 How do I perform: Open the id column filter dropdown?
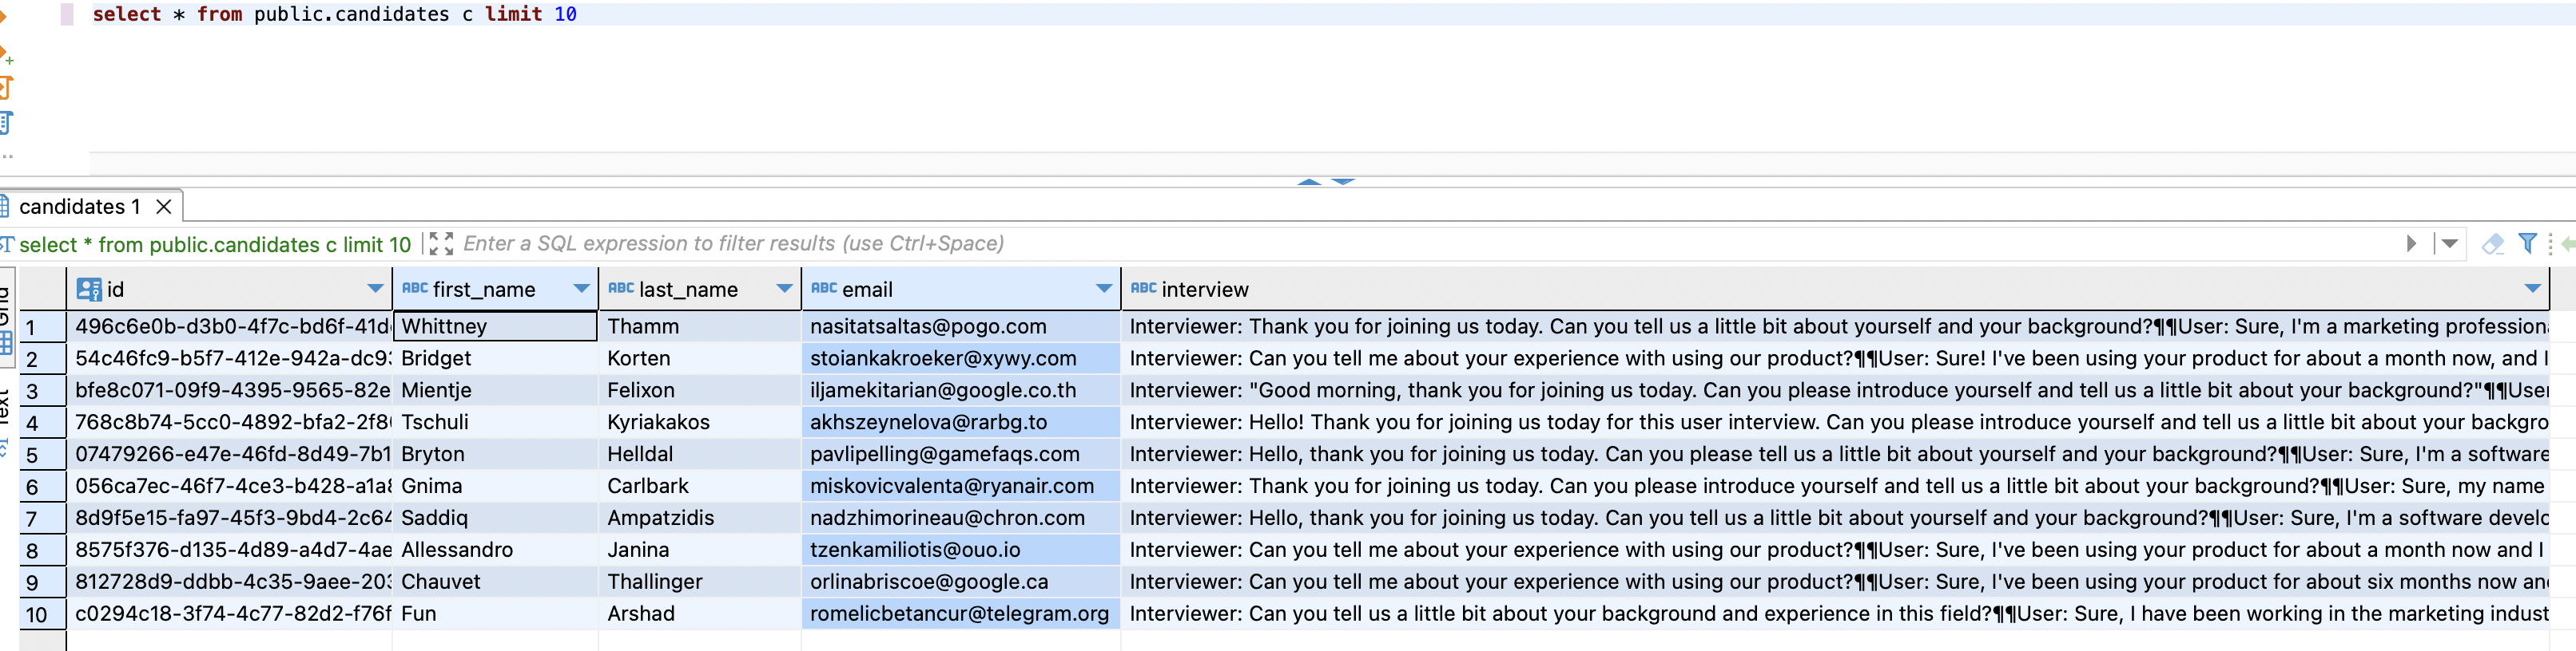pos(375,289)
